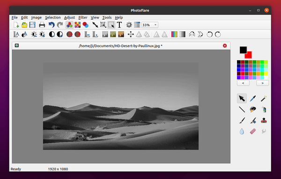The image size is (281, 179).
Task: Undo the last action with the blue arrow
Action: click(x=52, y=25)
